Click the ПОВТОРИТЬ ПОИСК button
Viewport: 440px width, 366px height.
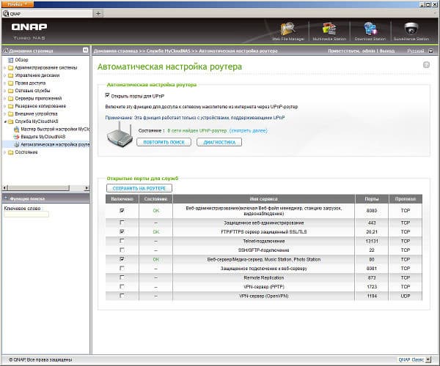164,142
